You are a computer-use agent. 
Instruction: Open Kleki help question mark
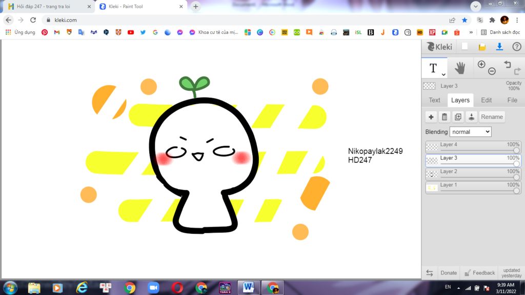click(517, 47)
